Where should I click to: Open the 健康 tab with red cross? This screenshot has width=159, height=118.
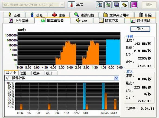59,15
